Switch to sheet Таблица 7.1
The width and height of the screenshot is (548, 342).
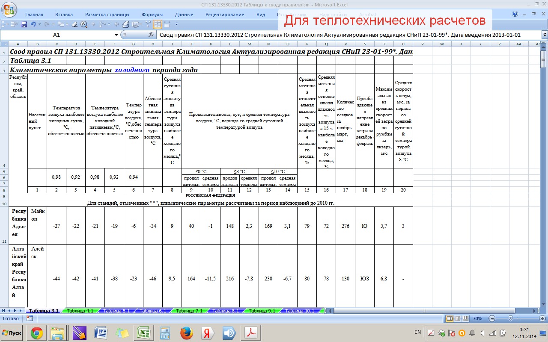click(189, 311)
